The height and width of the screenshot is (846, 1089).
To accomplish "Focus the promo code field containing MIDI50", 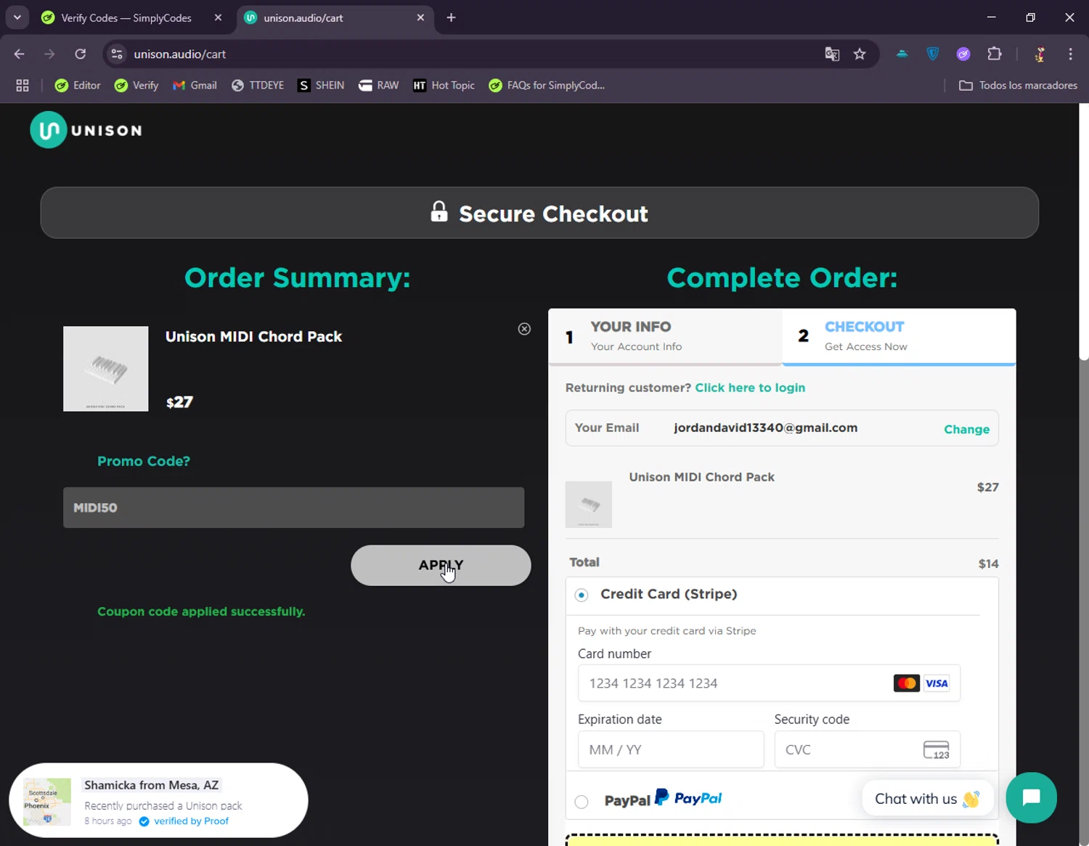I will (x=293, y=508).
